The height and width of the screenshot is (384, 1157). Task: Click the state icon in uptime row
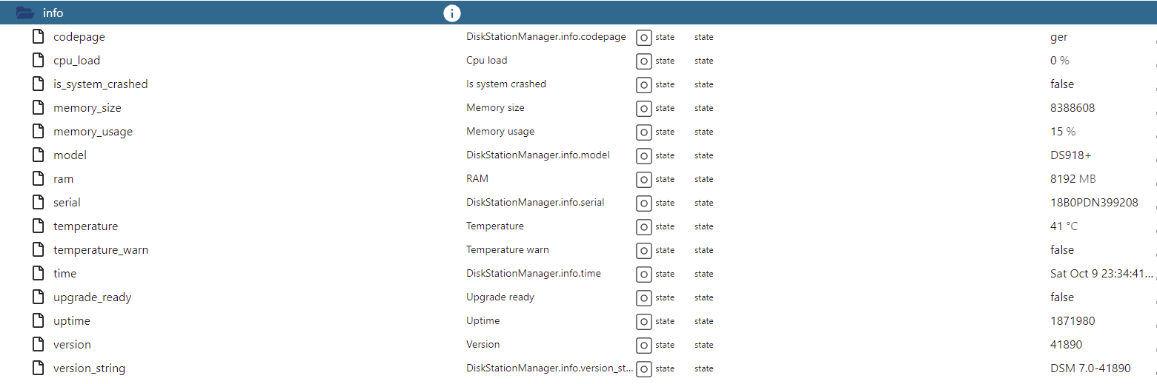(x=643, y=321)
